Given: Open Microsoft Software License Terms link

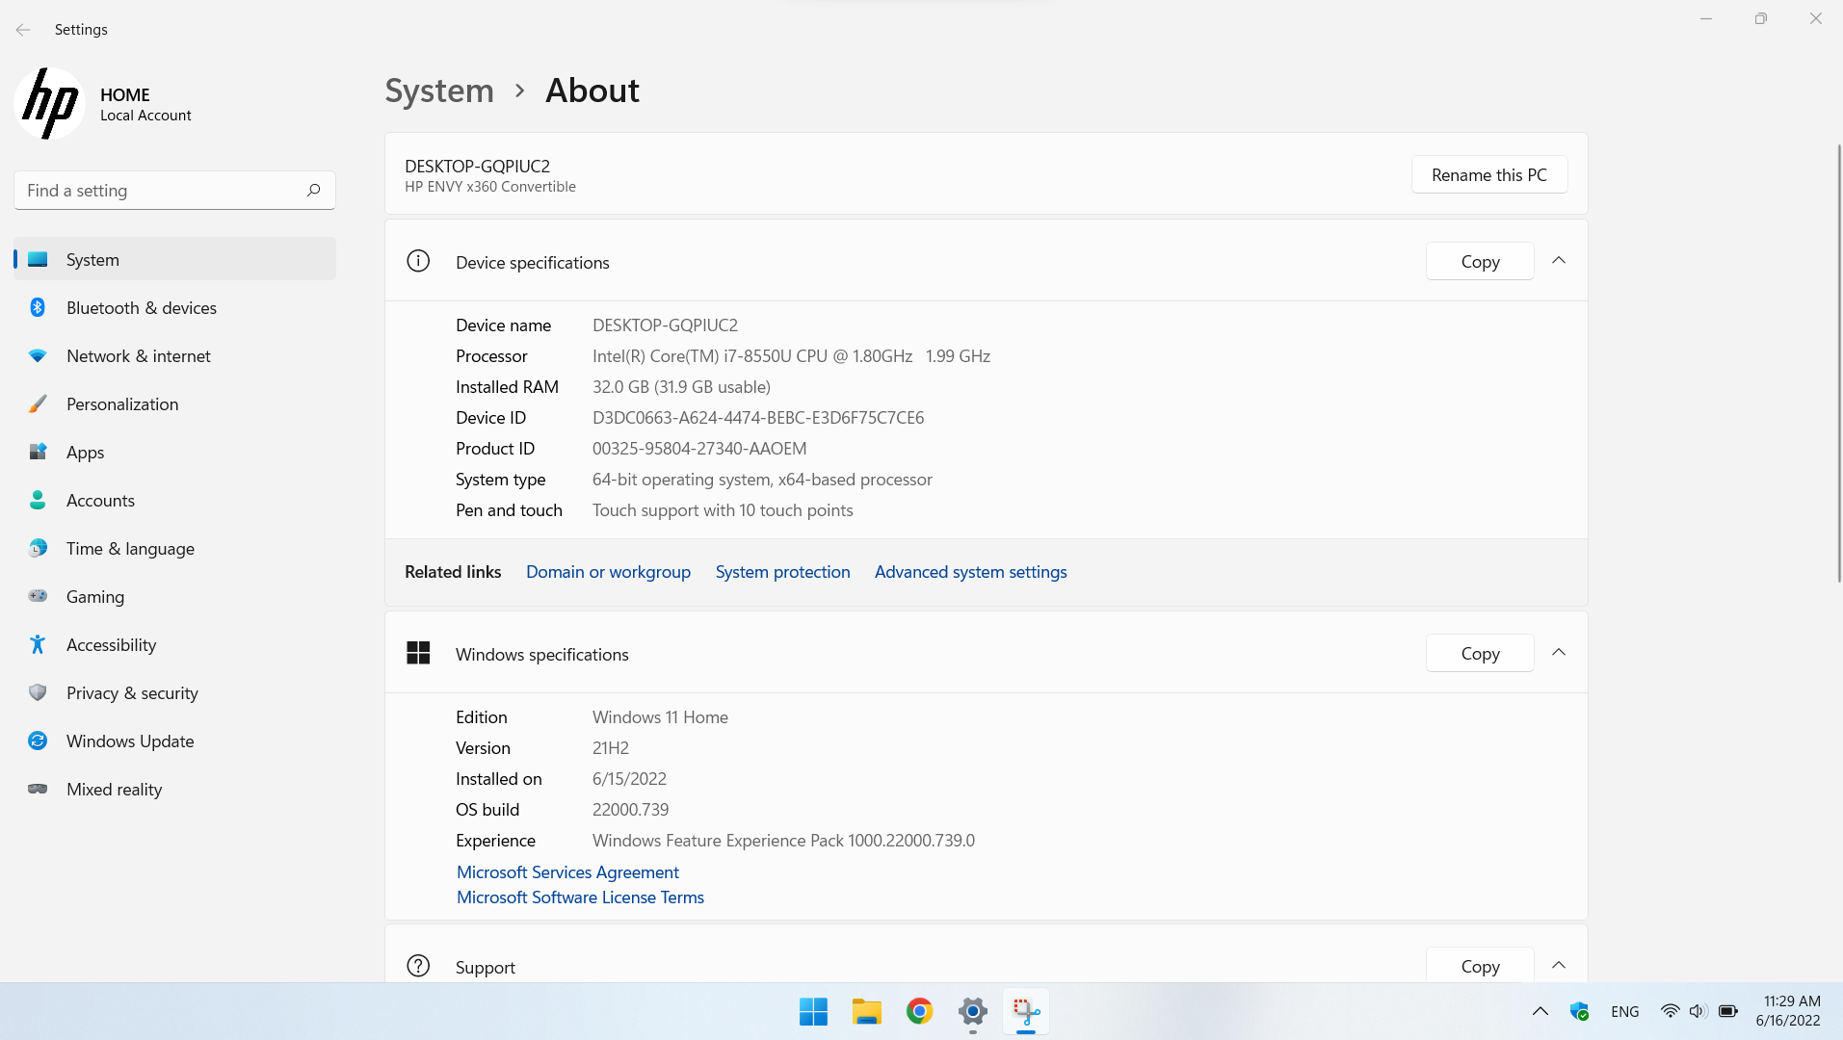Looking at the screenshot, I should (580, 897).
